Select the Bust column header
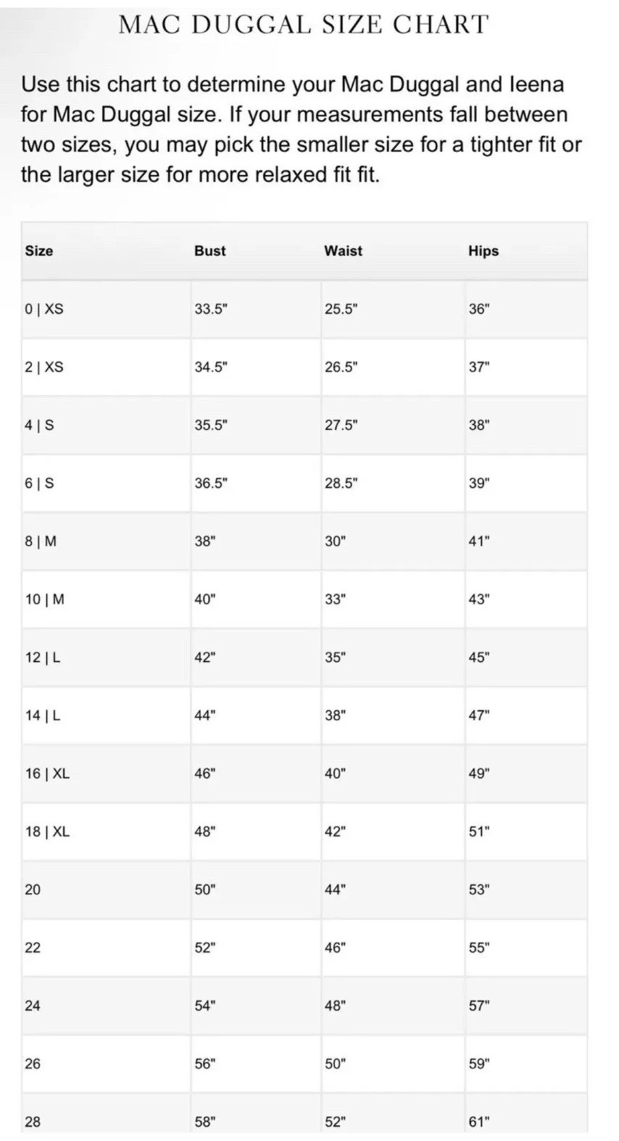619x1141 pixels. 210,251
